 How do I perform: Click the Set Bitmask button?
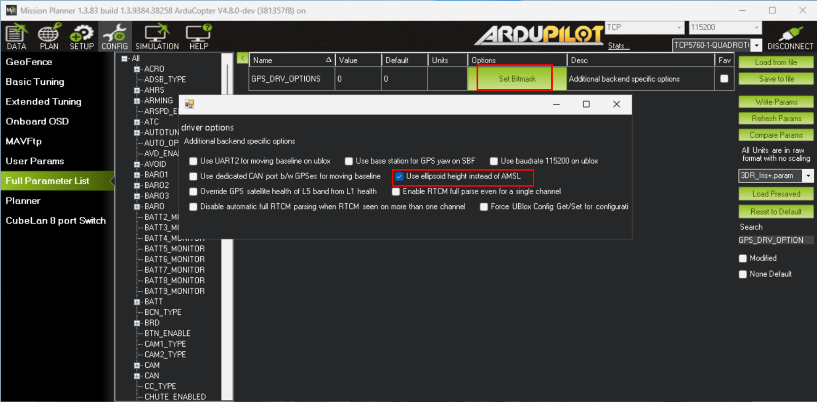[517, 79]
